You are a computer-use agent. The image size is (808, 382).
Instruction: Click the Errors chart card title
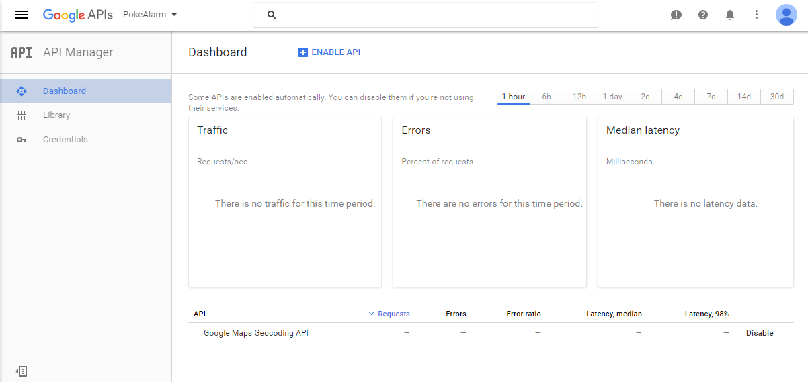(416, 130)
